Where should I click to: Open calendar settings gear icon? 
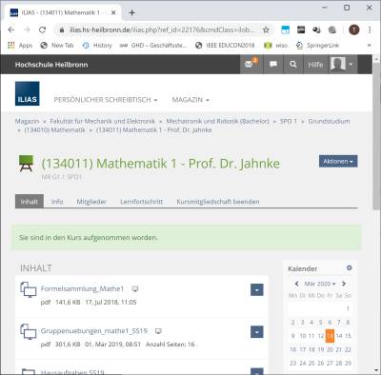pos(350,268)
